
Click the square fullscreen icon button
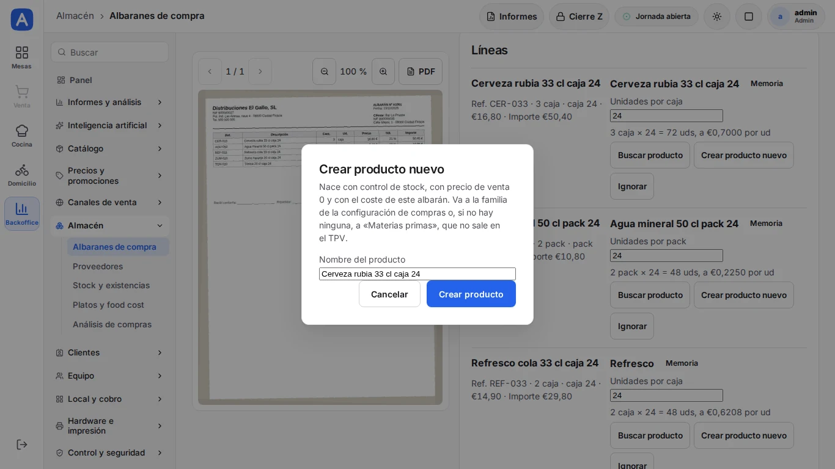coord(749,16)
